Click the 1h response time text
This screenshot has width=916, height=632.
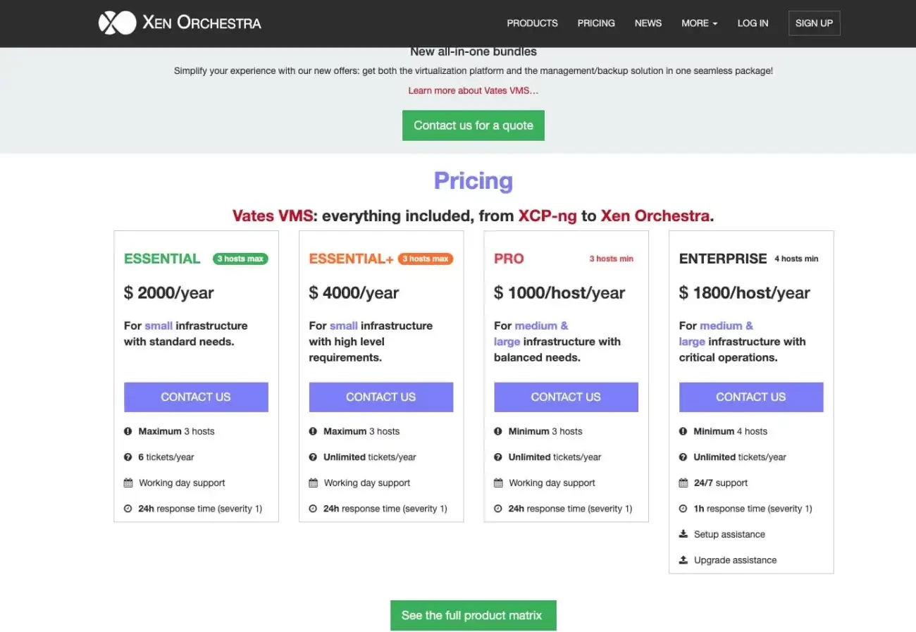753,509
